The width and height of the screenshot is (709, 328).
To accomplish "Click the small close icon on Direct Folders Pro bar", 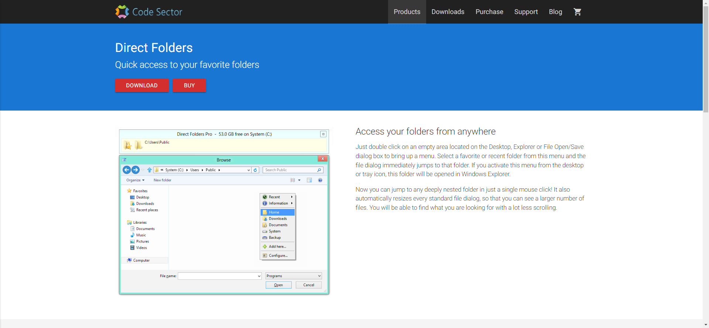I will pyautogui.click(x=323, y=134).
